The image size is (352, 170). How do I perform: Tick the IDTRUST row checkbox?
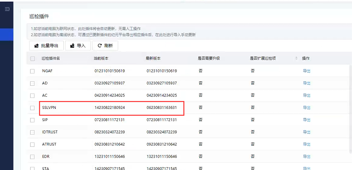[32, 132]
